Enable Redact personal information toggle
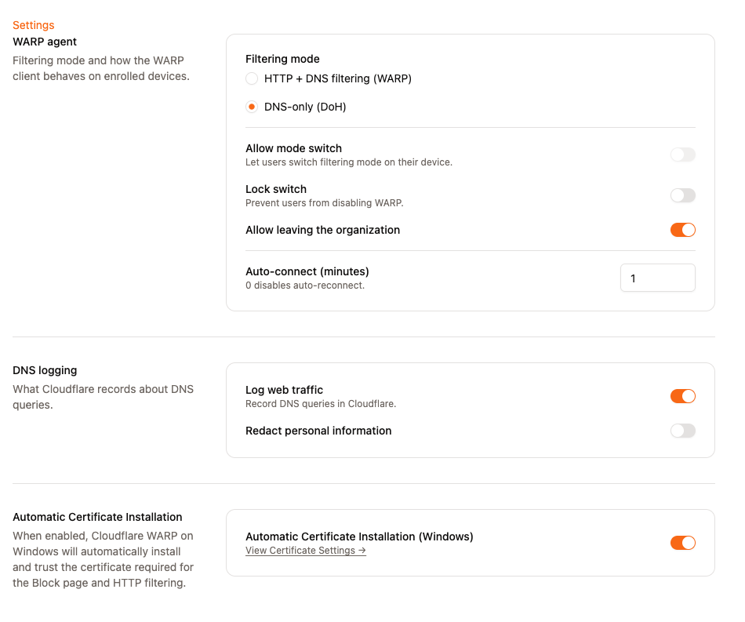 (x=683, y=431)
